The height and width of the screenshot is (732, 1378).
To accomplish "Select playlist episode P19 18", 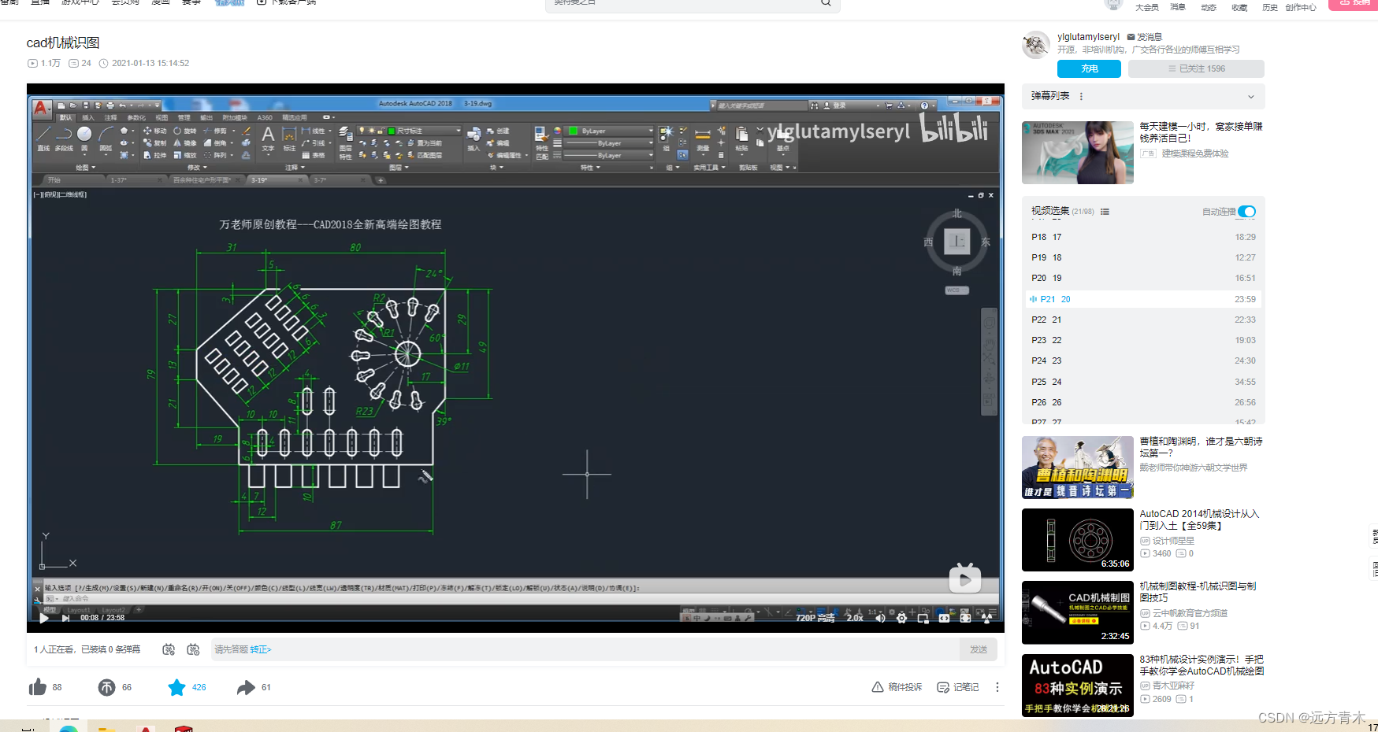I will coord(1143,257).
